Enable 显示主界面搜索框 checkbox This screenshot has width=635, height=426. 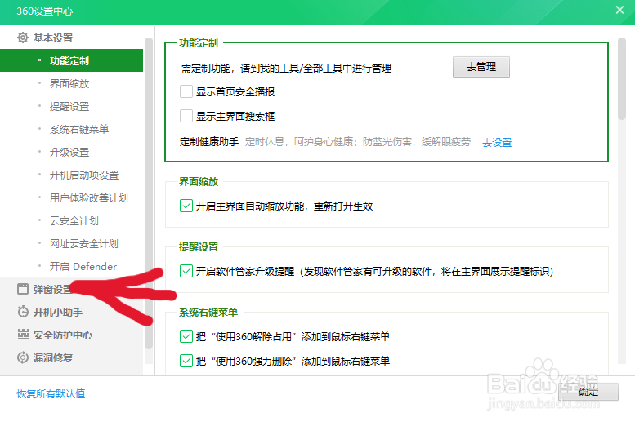[x=186, y=116]
